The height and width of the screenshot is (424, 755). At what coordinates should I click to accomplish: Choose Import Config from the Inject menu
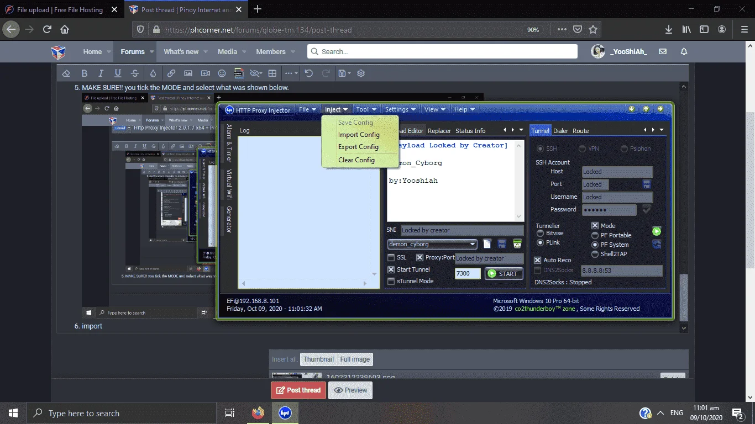tap(359, 135)
